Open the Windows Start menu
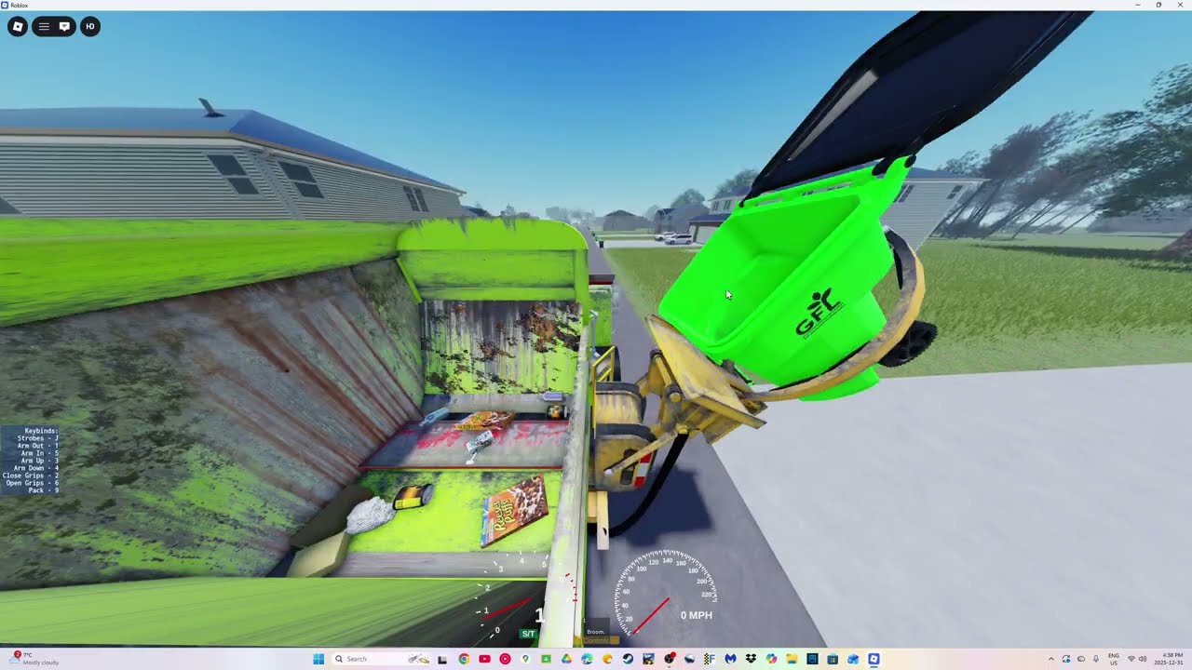 (318, 659)
